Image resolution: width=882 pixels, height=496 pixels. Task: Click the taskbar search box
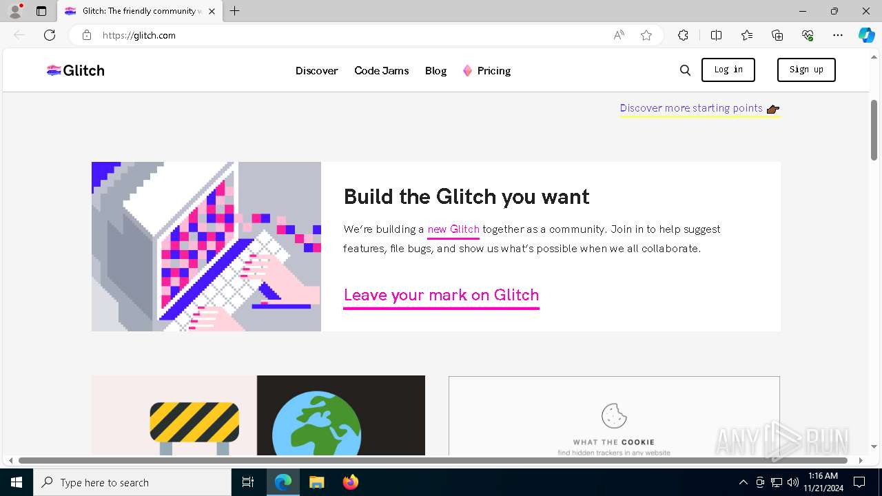click(132, 482)
